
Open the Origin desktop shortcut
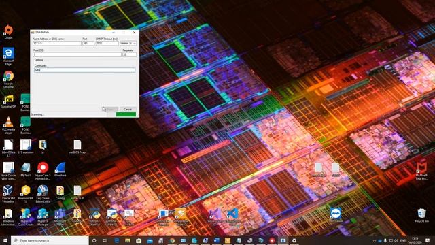pyautogui.click(x=8, y=32)
